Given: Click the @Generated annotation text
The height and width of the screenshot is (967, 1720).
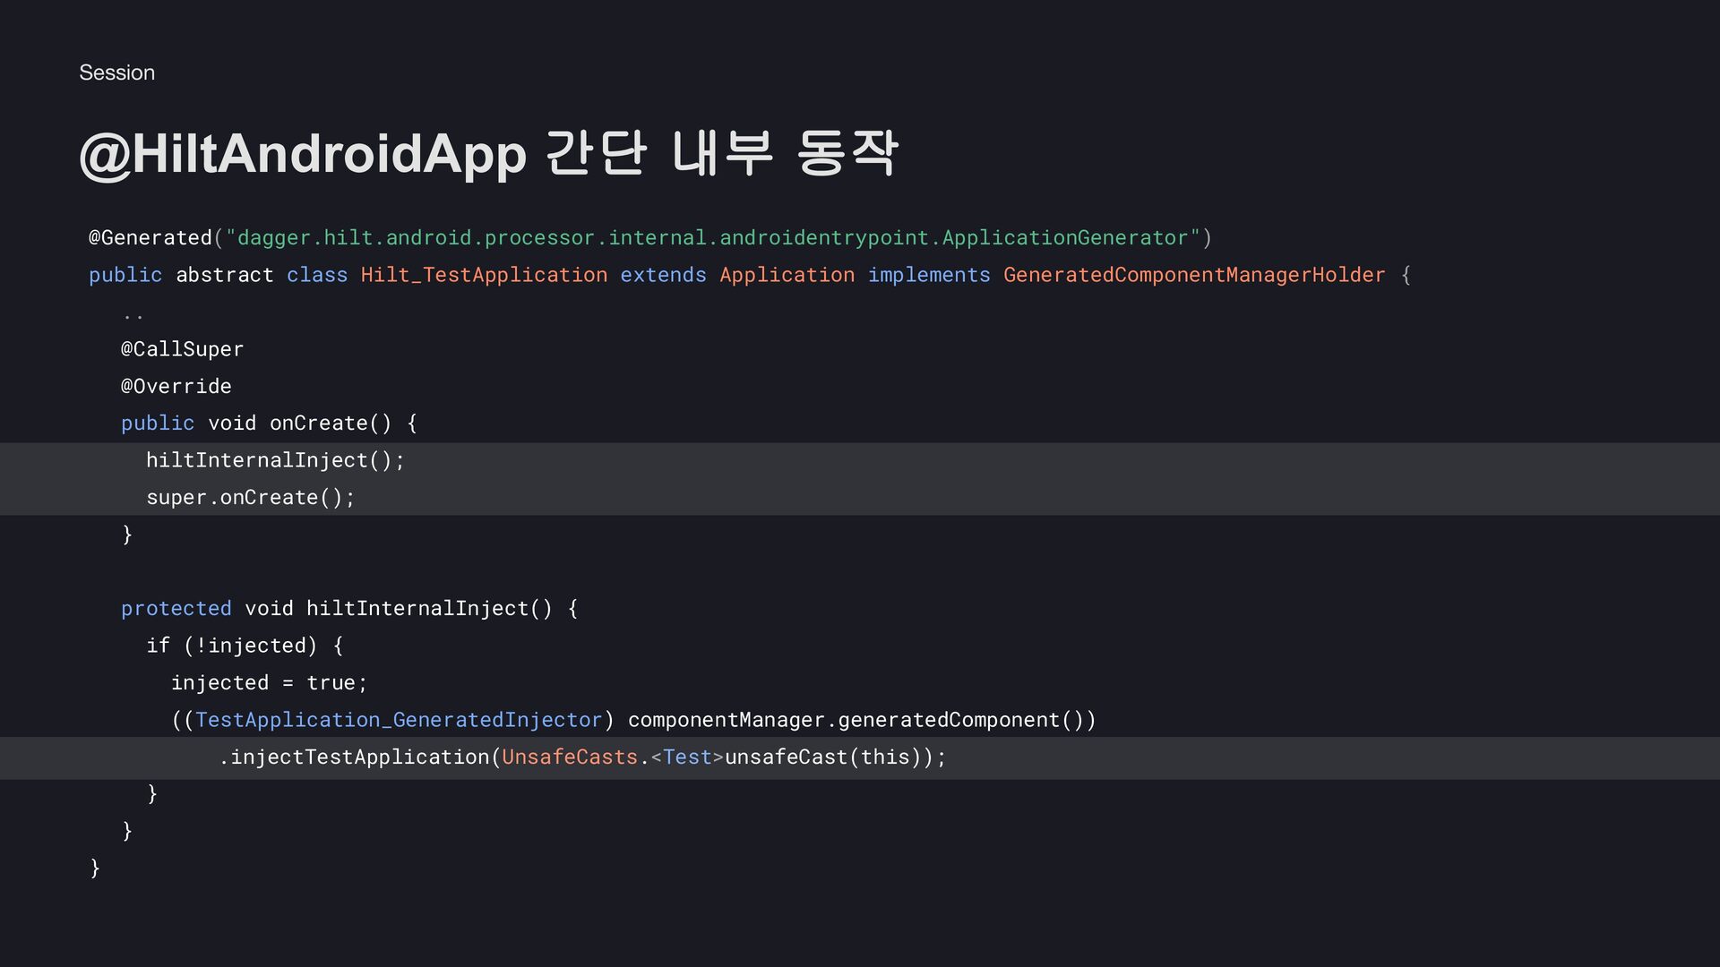Looking at the screenshot, I should pos(150,237).
